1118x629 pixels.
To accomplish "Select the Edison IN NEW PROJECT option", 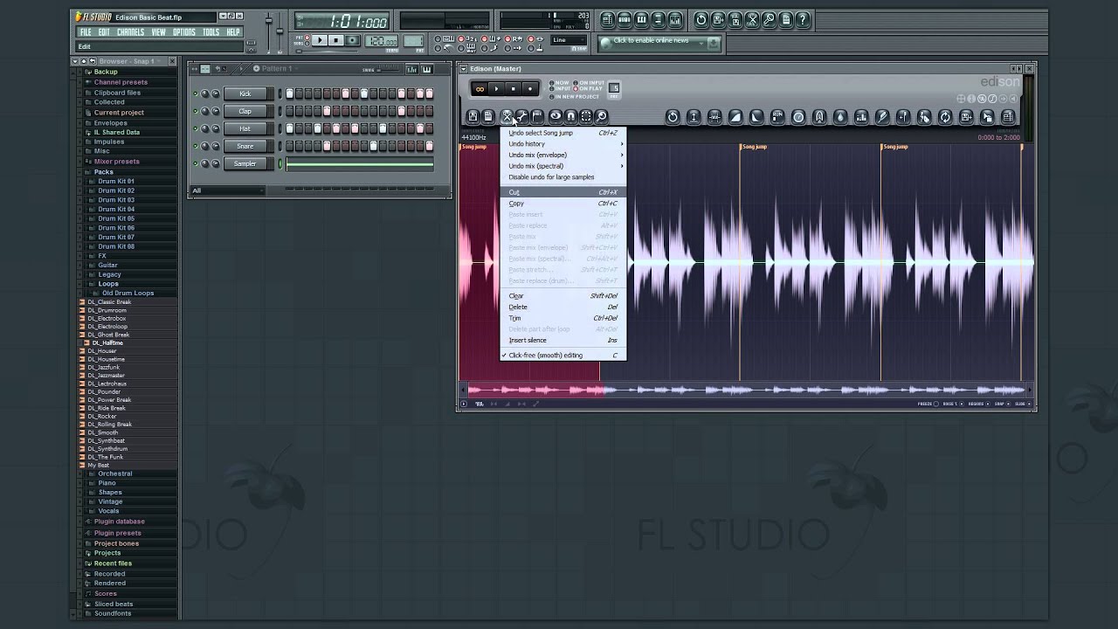I will (x=574, y=97).
